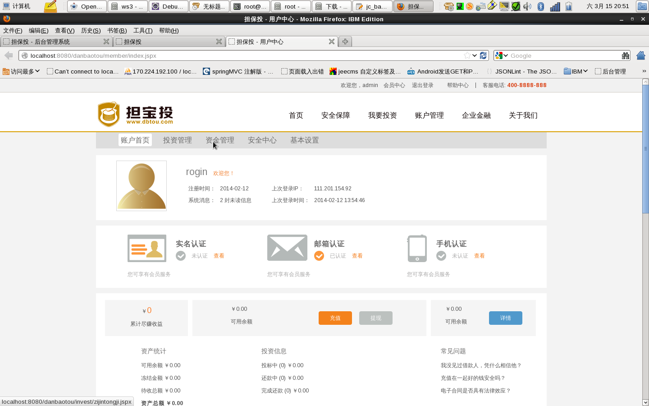The width and height of the screenshot is (649, 406).
Task: Close the 担保投 - 后台管理系统 tab
Action: point(106,42)
